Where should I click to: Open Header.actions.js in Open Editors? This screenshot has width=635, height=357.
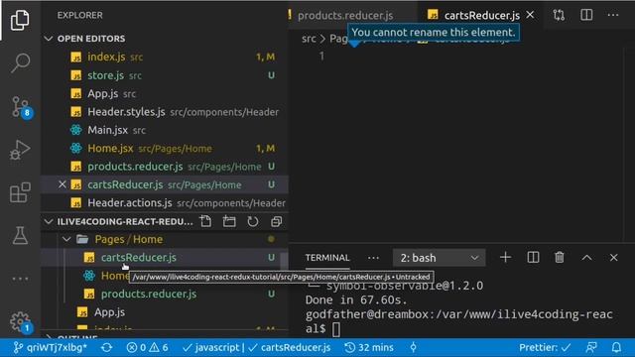click(x=165, y=203)
